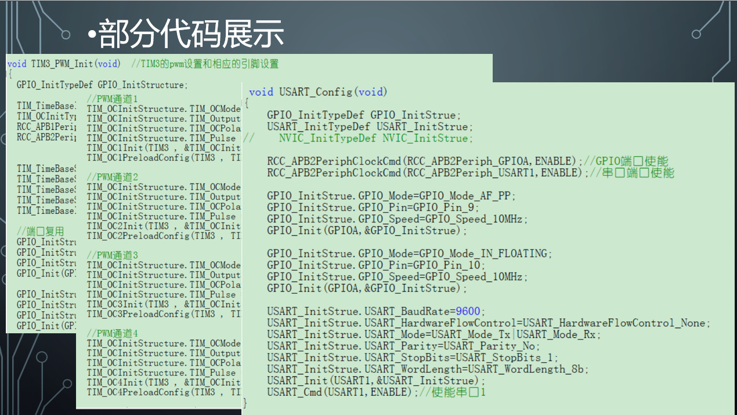Select the RCC_APB2Periph_GPIOA clock enable call
The width and height of the screenshot is (737, 415).
[x=425, y=161]
